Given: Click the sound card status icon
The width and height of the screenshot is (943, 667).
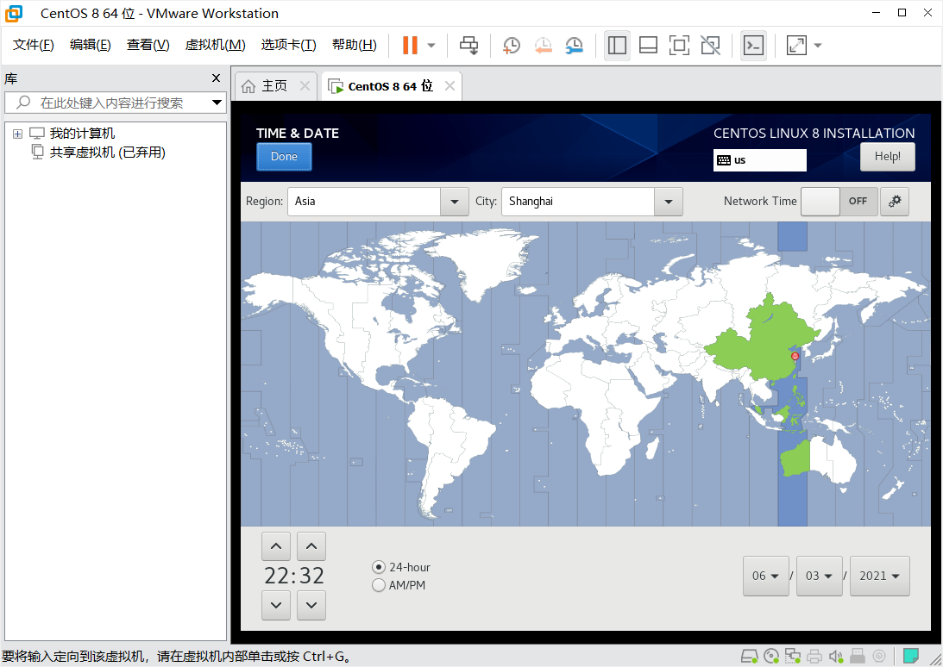Looking at the screenshot, I should pos(836,656).
